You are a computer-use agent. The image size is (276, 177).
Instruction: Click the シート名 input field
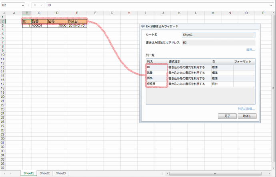pyautogui.click(x=218, y=35)
